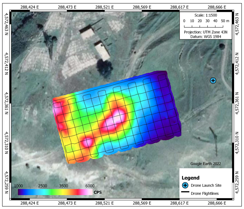Viewport: 244px width, 209px height.
Task: Click the CPS label beside the color ramp
Action: [x=97, y=192]
